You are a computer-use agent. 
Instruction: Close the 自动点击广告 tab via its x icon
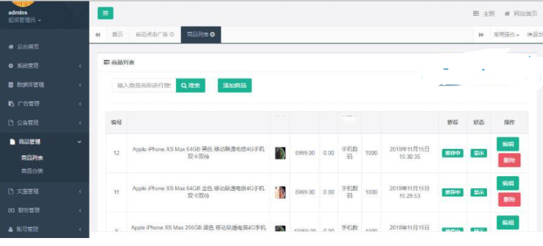171,35
